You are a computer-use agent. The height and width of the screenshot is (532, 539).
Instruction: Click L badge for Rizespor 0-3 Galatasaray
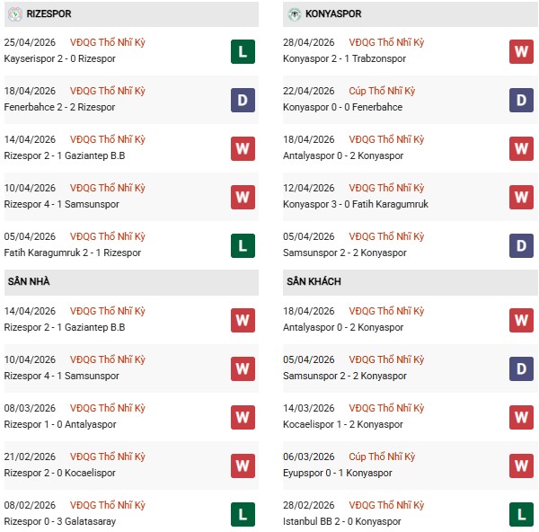pyautogui.click(x=243, y=514)
